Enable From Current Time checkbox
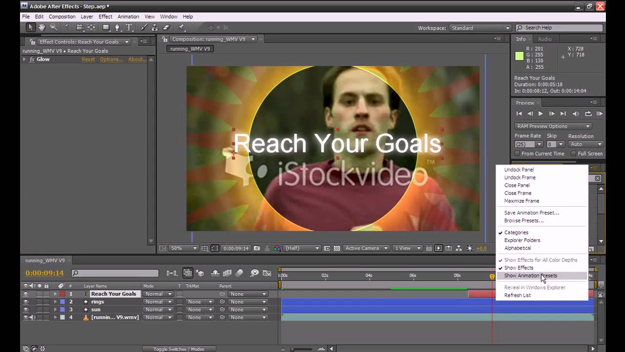Image resolution: width=625 pixels, height=352 pixels. [517, 154]
